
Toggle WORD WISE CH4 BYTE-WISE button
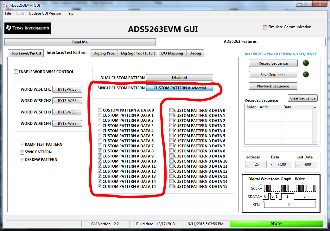pos(67,123)
